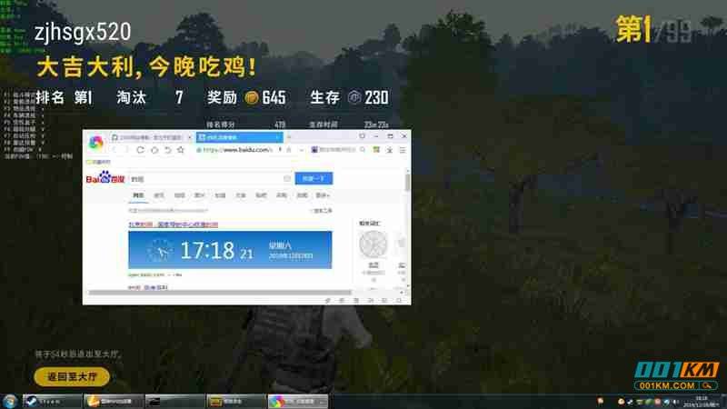The width and height of the screenshot is (727, 409).
Task: Select the first (web) Baidu category tab
Action: 138,195
